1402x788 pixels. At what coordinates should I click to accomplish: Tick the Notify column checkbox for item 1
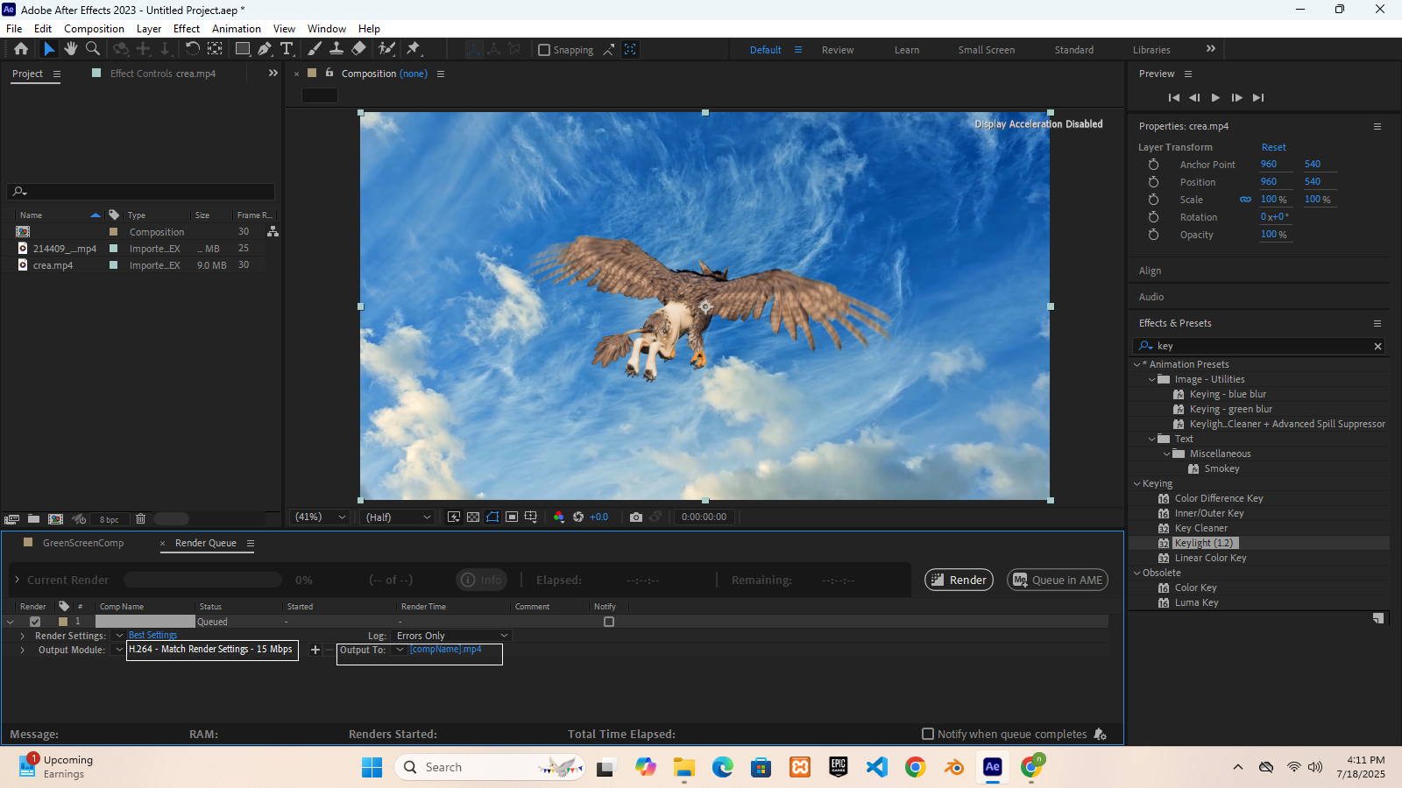coord(609,622)
